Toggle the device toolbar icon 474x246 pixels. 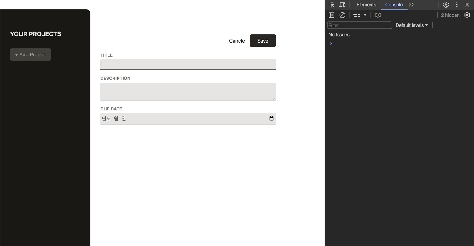342,5
